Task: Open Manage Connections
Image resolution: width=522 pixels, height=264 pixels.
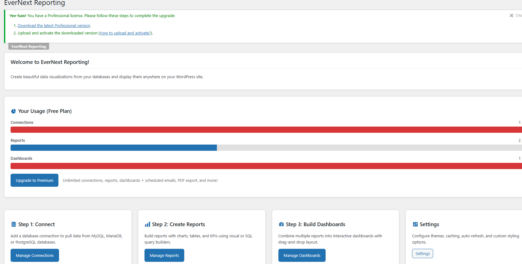Action: pos(35,255)
